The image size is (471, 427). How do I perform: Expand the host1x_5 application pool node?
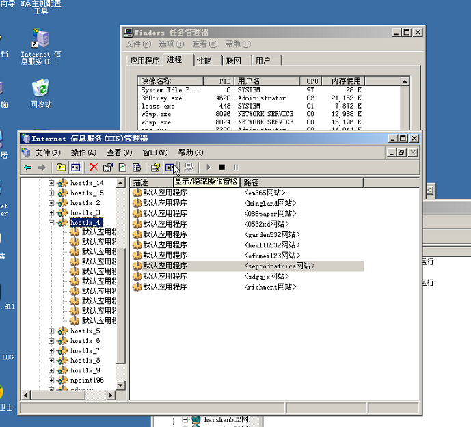click(51, 331)
